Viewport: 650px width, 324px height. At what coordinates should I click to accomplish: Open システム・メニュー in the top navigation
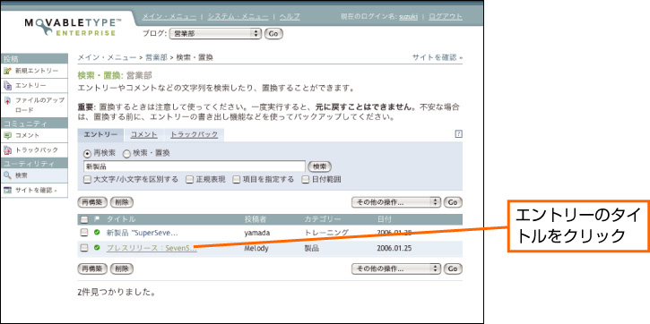238,16
